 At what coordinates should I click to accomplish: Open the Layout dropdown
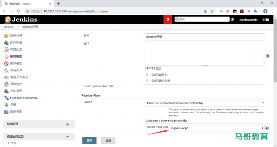coord(205,103)
